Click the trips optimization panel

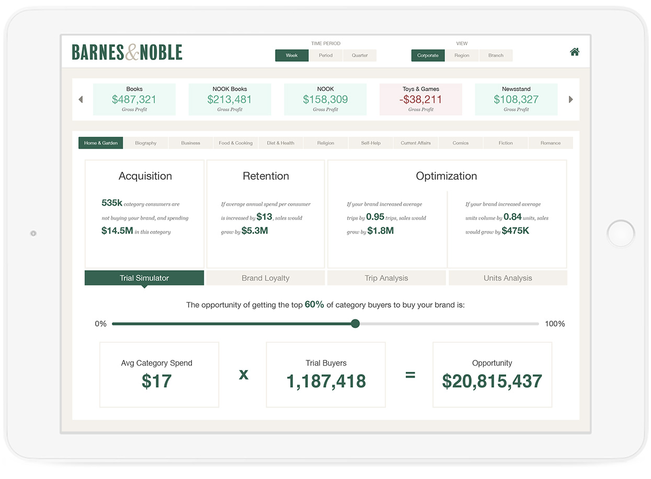pos(387,229)
